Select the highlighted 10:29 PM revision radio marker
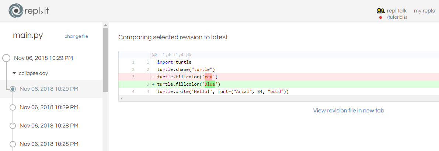The image size is (439, 151). [13, 89]
